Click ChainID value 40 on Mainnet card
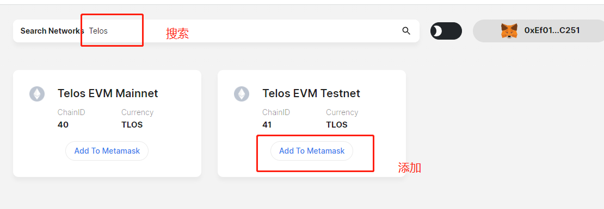Viewport: 604px width, 209px height. pos(63,125)
